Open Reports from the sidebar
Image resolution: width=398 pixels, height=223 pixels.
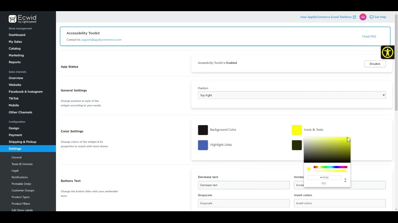(x=15, y=62)
